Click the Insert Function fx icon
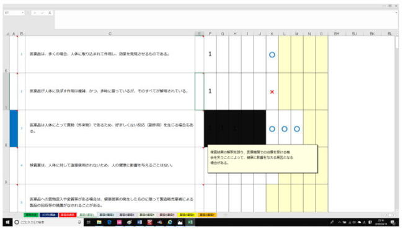Screen dimensions: 403x229 tap(50, 13)
